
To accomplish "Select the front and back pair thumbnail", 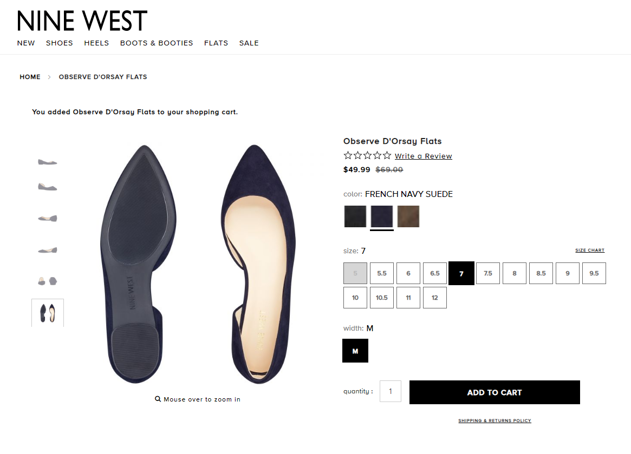I will pyautogui.click(x=48, y=281).
